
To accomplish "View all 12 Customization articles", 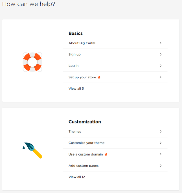I will point(77,177).
